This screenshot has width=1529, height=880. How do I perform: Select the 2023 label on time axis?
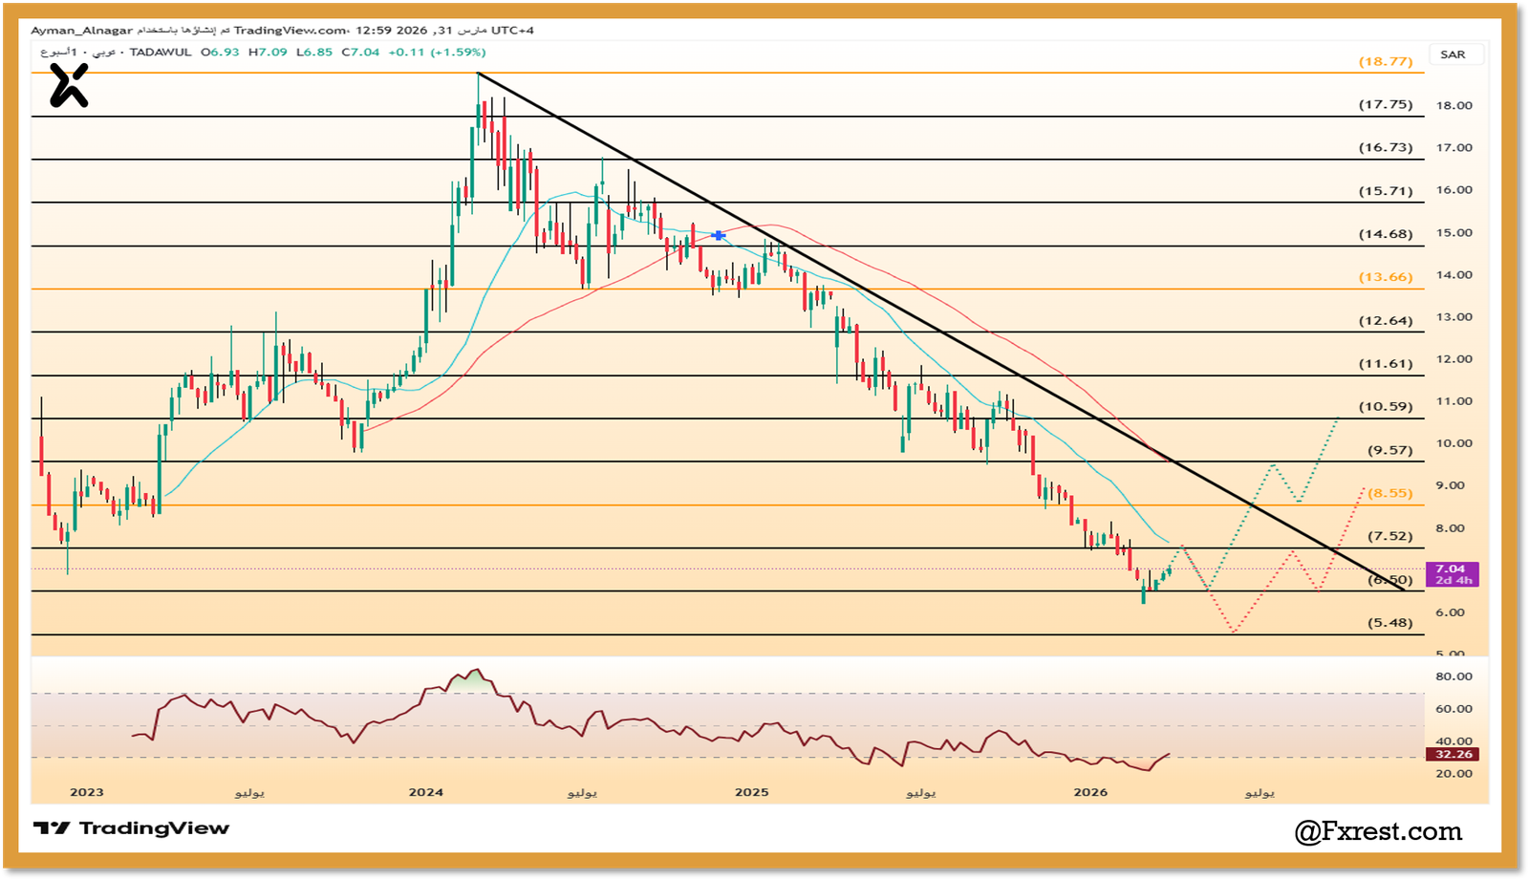(87, 792)
